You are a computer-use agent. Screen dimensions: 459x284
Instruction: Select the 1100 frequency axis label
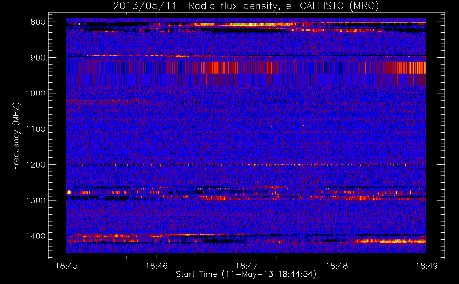pos(35,129)
